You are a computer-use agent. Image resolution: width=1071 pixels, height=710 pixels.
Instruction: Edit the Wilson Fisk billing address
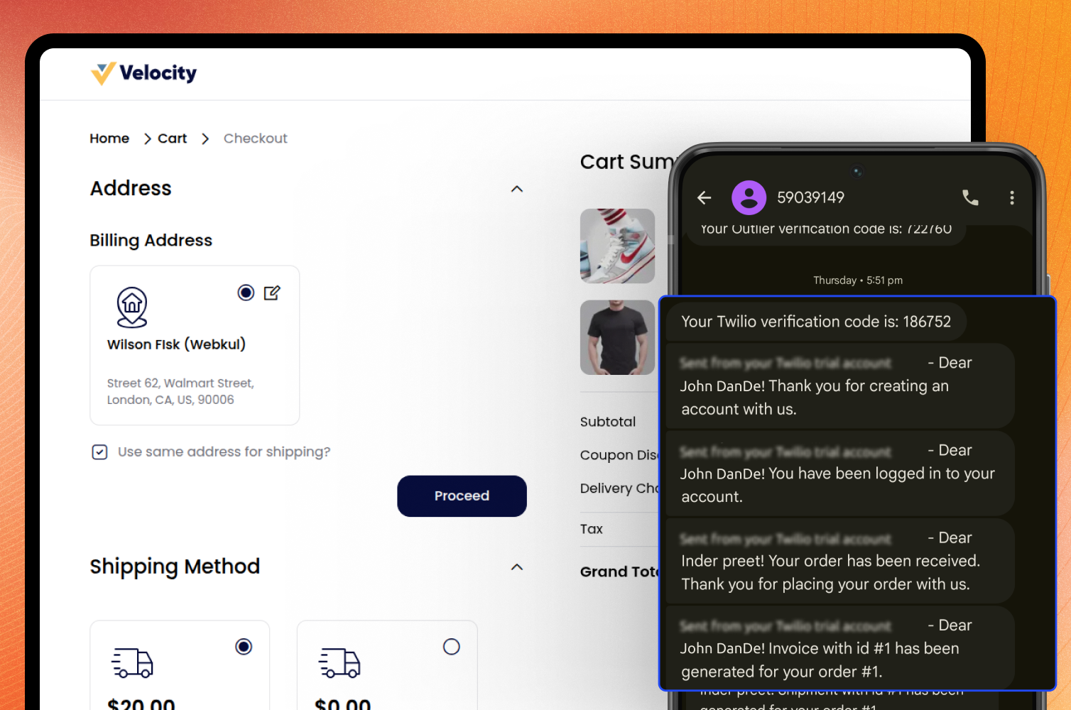[272, 293]
